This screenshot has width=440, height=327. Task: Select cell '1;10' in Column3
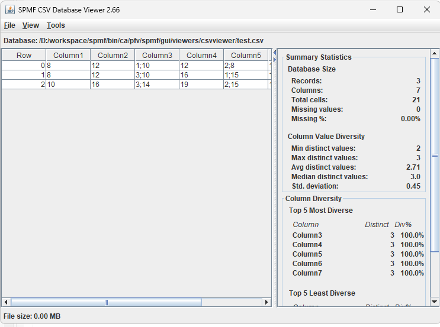point(157,66)
